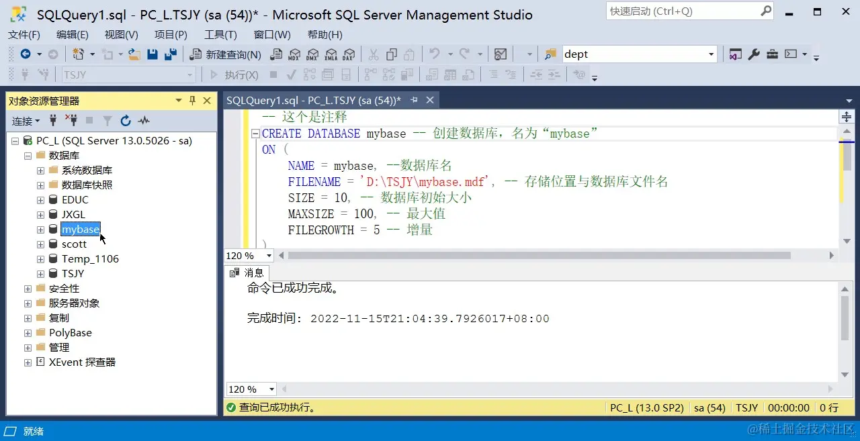Click the Visual Studio window icon
The image size is (860, 441).
click(736, 54)
